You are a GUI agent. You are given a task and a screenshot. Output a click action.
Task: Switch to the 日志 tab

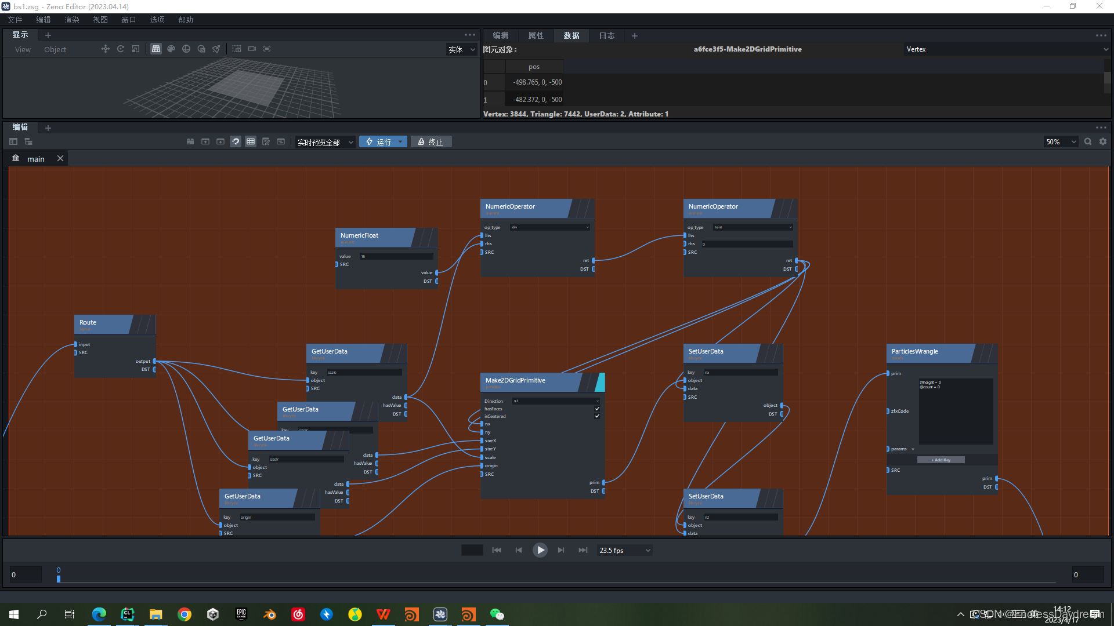click(x=606, y=36)
